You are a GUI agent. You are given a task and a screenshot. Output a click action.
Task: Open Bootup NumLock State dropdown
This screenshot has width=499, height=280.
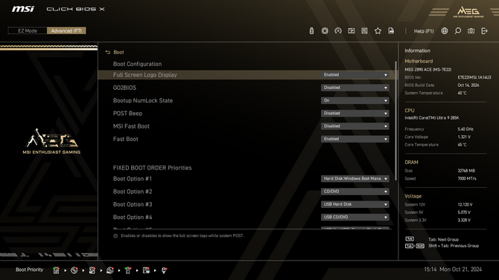[x=355, y=100]
